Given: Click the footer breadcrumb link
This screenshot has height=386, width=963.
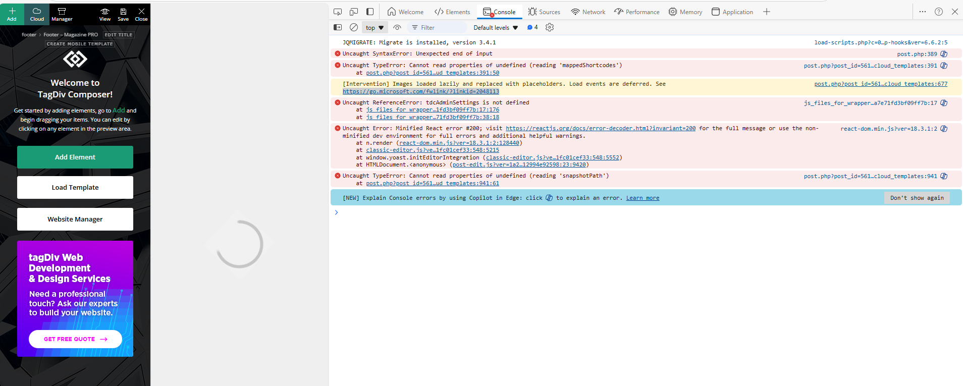Looking at the screenshot, I should 29,35.
